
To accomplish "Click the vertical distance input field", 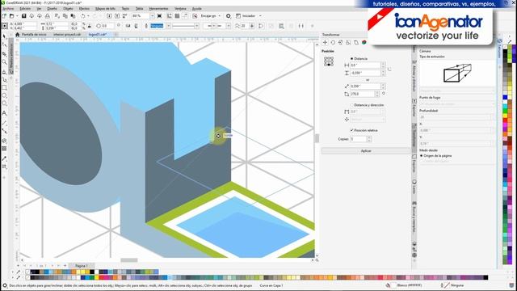I will click(x=365, y=73).
